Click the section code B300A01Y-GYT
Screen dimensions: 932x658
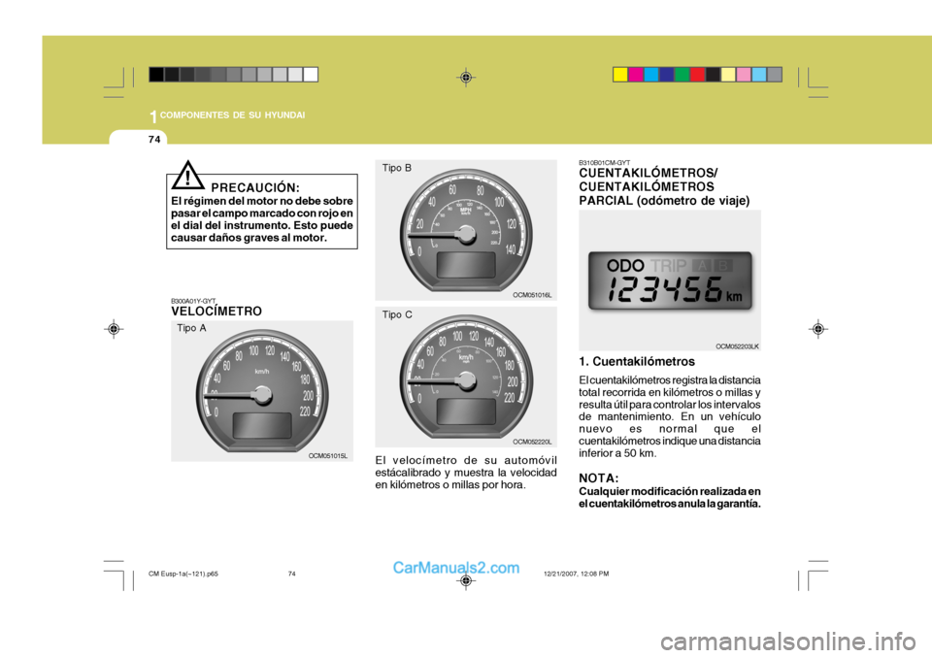click(x=193, y=302)
